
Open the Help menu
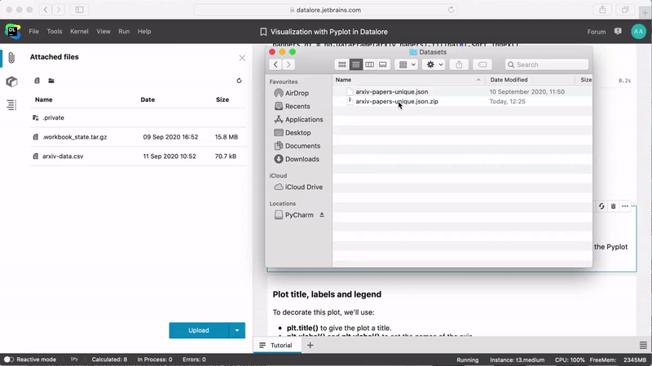coord(144,32)
